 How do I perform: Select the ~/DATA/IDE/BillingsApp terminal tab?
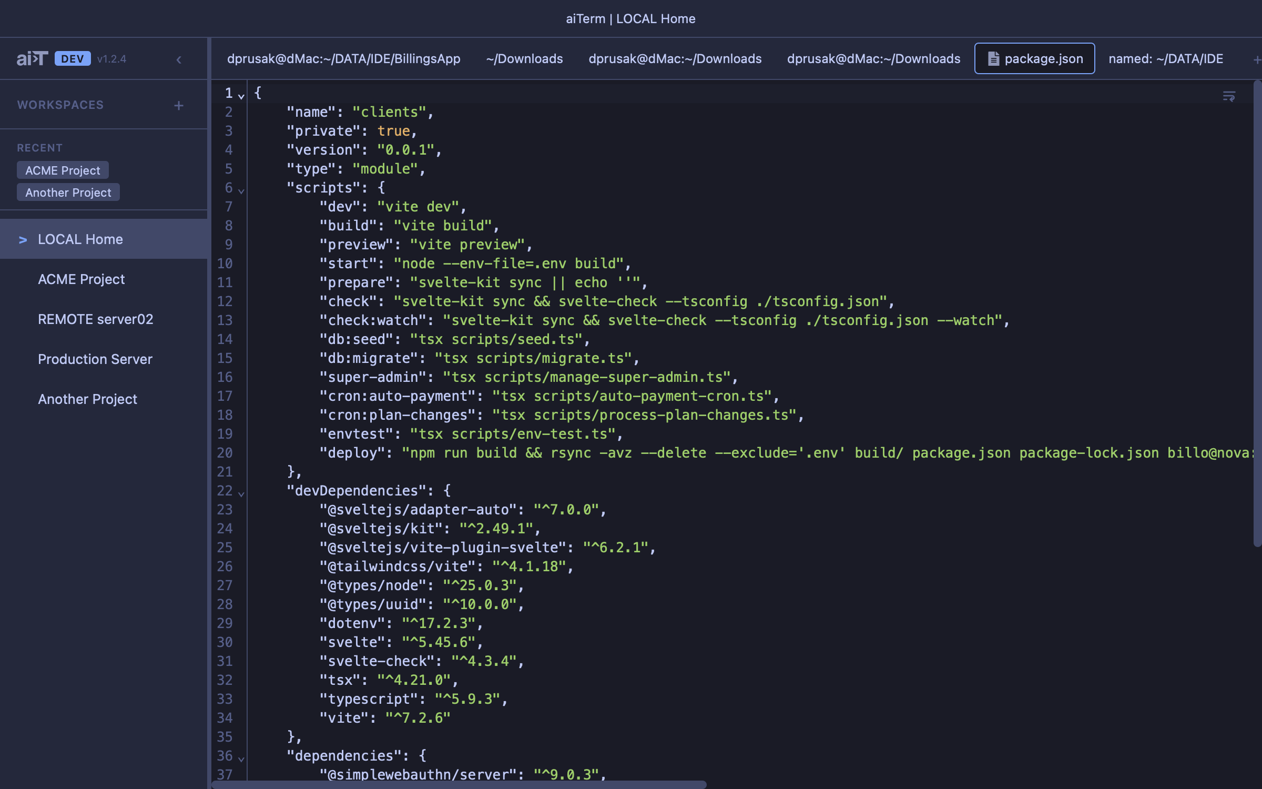344,58
